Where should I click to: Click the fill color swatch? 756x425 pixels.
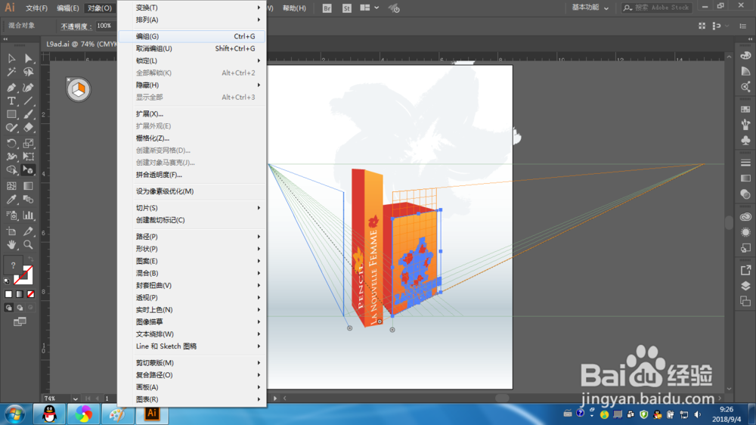tap(13, 265)
